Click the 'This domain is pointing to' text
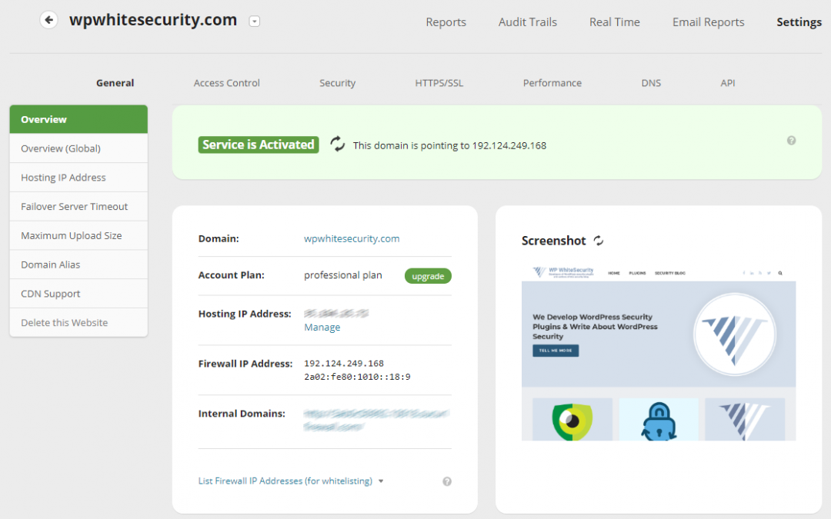 click(x=449, y=145)
